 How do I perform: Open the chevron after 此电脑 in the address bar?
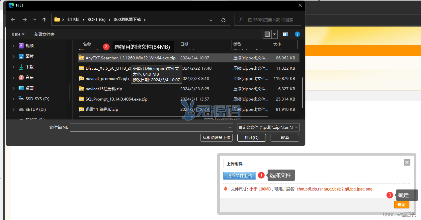click(83, 20)
